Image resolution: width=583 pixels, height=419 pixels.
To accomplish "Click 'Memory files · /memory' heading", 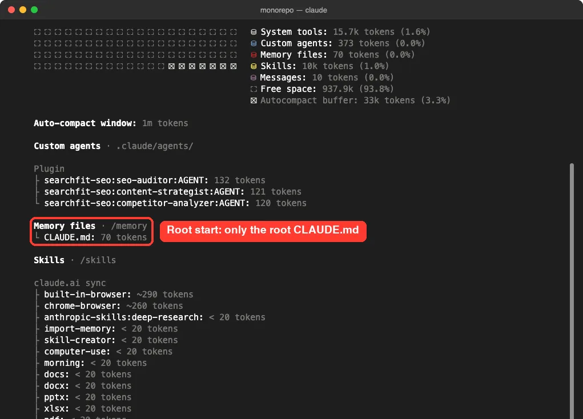I will click(x=90, y=226).
